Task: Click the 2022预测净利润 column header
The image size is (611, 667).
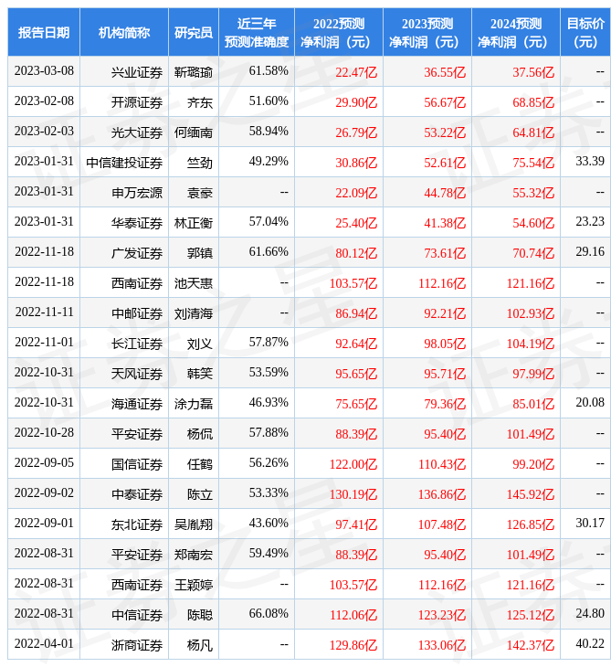Action: [x=338, y=32]
